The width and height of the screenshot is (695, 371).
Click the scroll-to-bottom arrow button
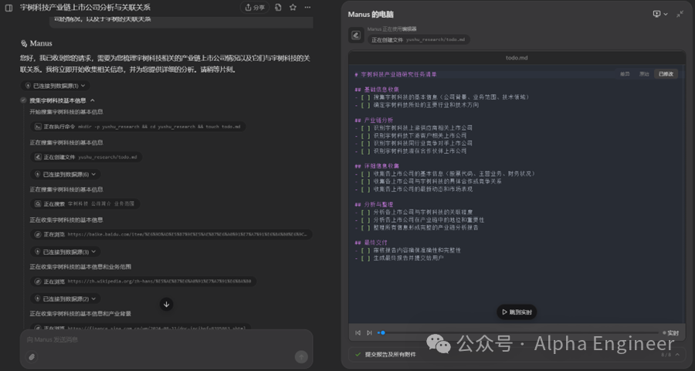pyautogui.click(x=166, y=305)
